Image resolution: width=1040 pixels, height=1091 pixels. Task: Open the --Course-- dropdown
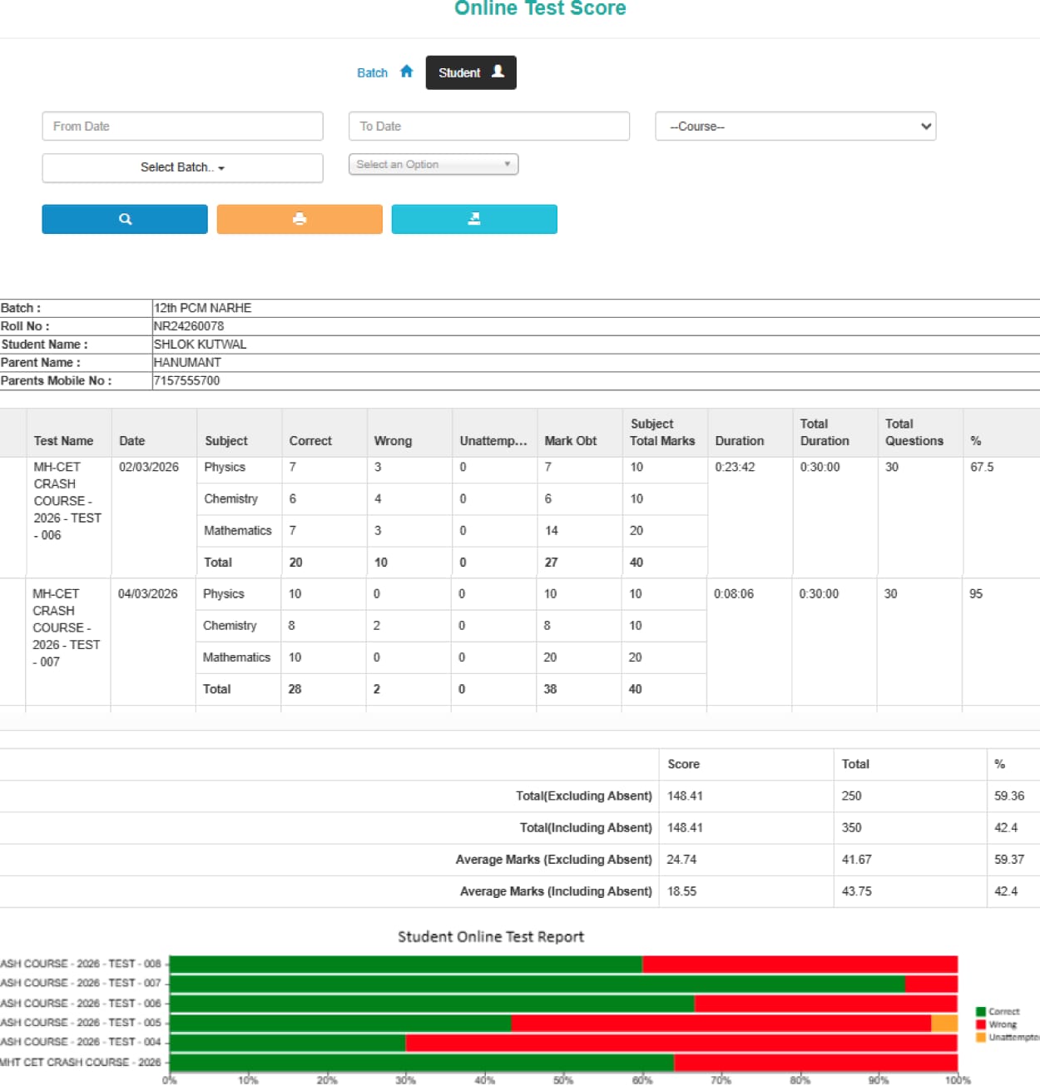pos(795,126)
